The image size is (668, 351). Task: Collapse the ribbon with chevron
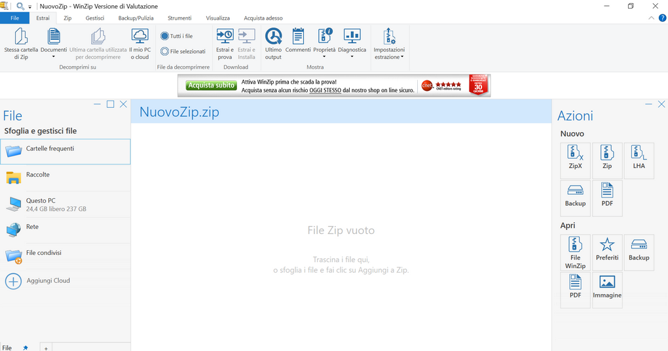[652, 18]
